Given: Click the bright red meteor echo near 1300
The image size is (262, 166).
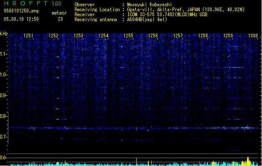Looking at the screenshot, I should coord(248,128).
